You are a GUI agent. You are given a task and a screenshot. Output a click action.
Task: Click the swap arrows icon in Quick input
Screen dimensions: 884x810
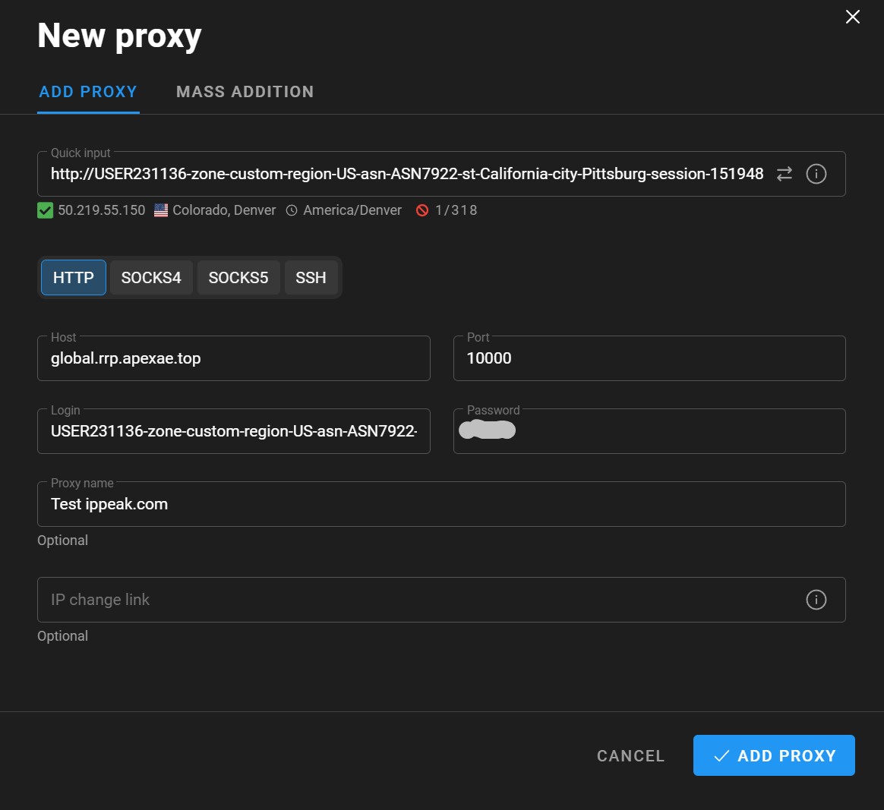tap(785, 174)
